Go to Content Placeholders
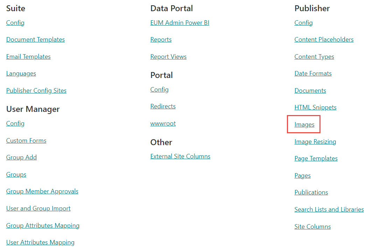 [x=324, y=40]
